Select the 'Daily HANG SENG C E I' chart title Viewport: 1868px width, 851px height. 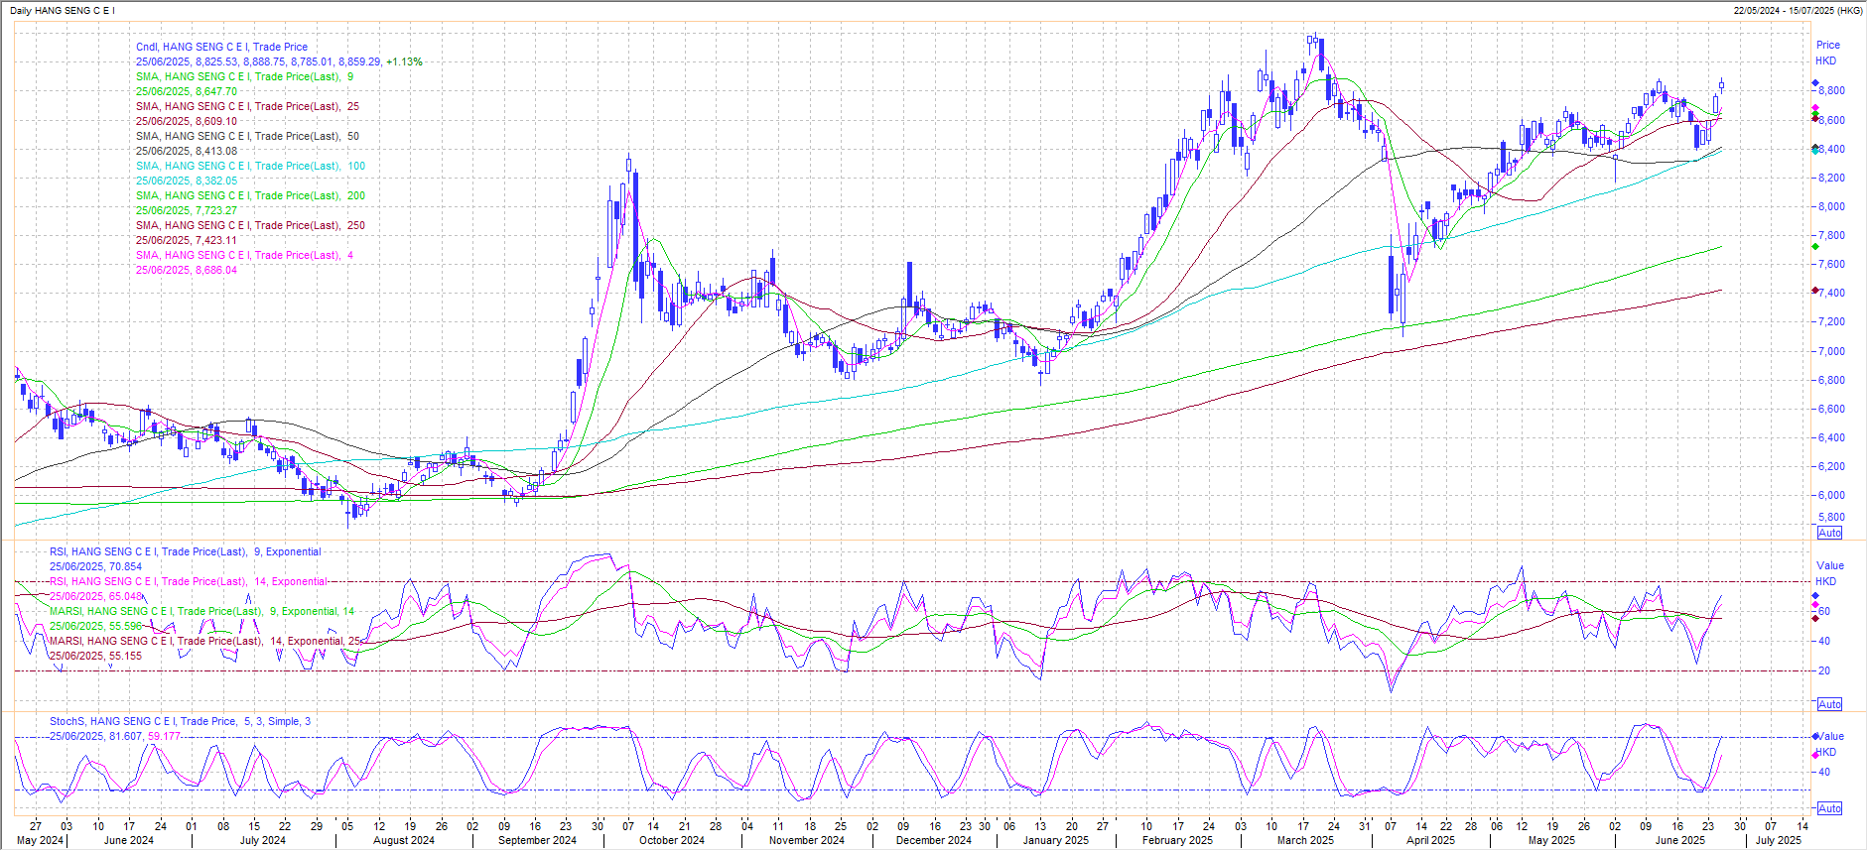point(63,11)
